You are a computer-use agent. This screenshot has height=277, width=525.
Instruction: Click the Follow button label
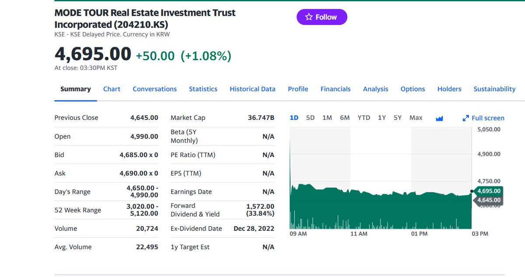(x=326, y=17)
